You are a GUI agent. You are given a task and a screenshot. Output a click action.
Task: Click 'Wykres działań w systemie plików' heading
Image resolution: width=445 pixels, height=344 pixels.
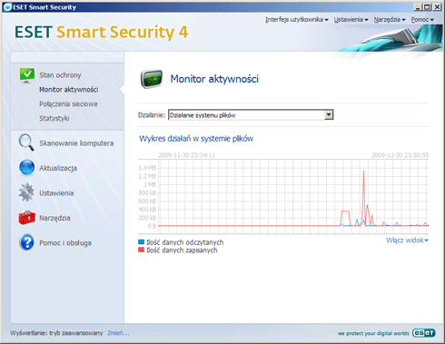click(x=196, y=139)
